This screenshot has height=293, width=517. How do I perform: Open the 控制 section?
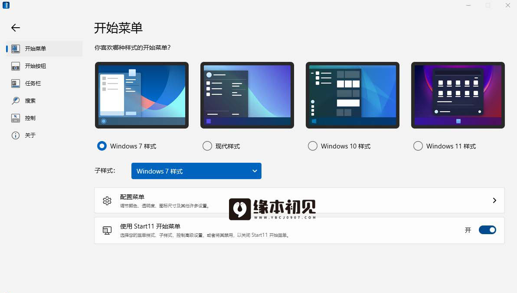[x=44, y=118]
